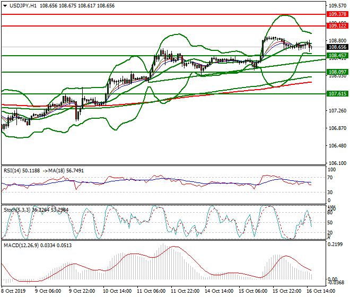Select the green 108.457 support price label
This screenshot has width=350, height=297.
[x=337, y=56]
